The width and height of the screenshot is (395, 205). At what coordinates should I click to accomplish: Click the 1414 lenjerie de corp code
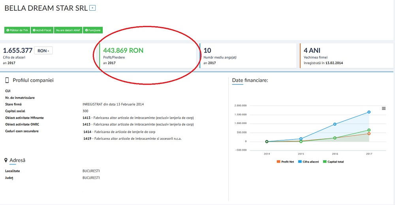click(119, 132)
